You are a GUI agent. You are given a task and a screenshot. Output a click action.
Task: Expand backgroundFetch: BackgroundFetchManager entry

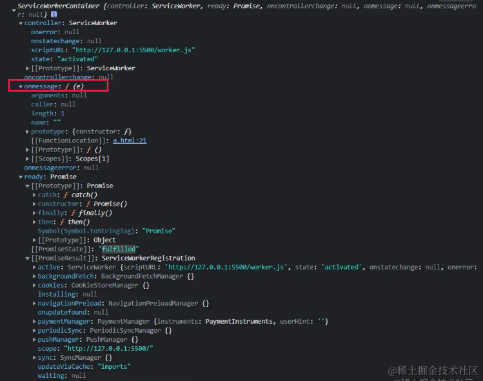(34, 277)
